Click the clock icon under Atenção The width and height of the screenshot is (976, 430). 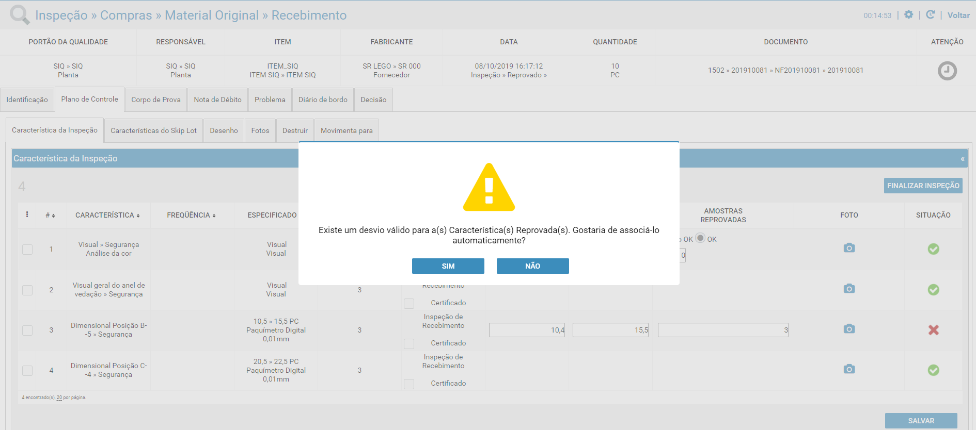tap(947, 71)
